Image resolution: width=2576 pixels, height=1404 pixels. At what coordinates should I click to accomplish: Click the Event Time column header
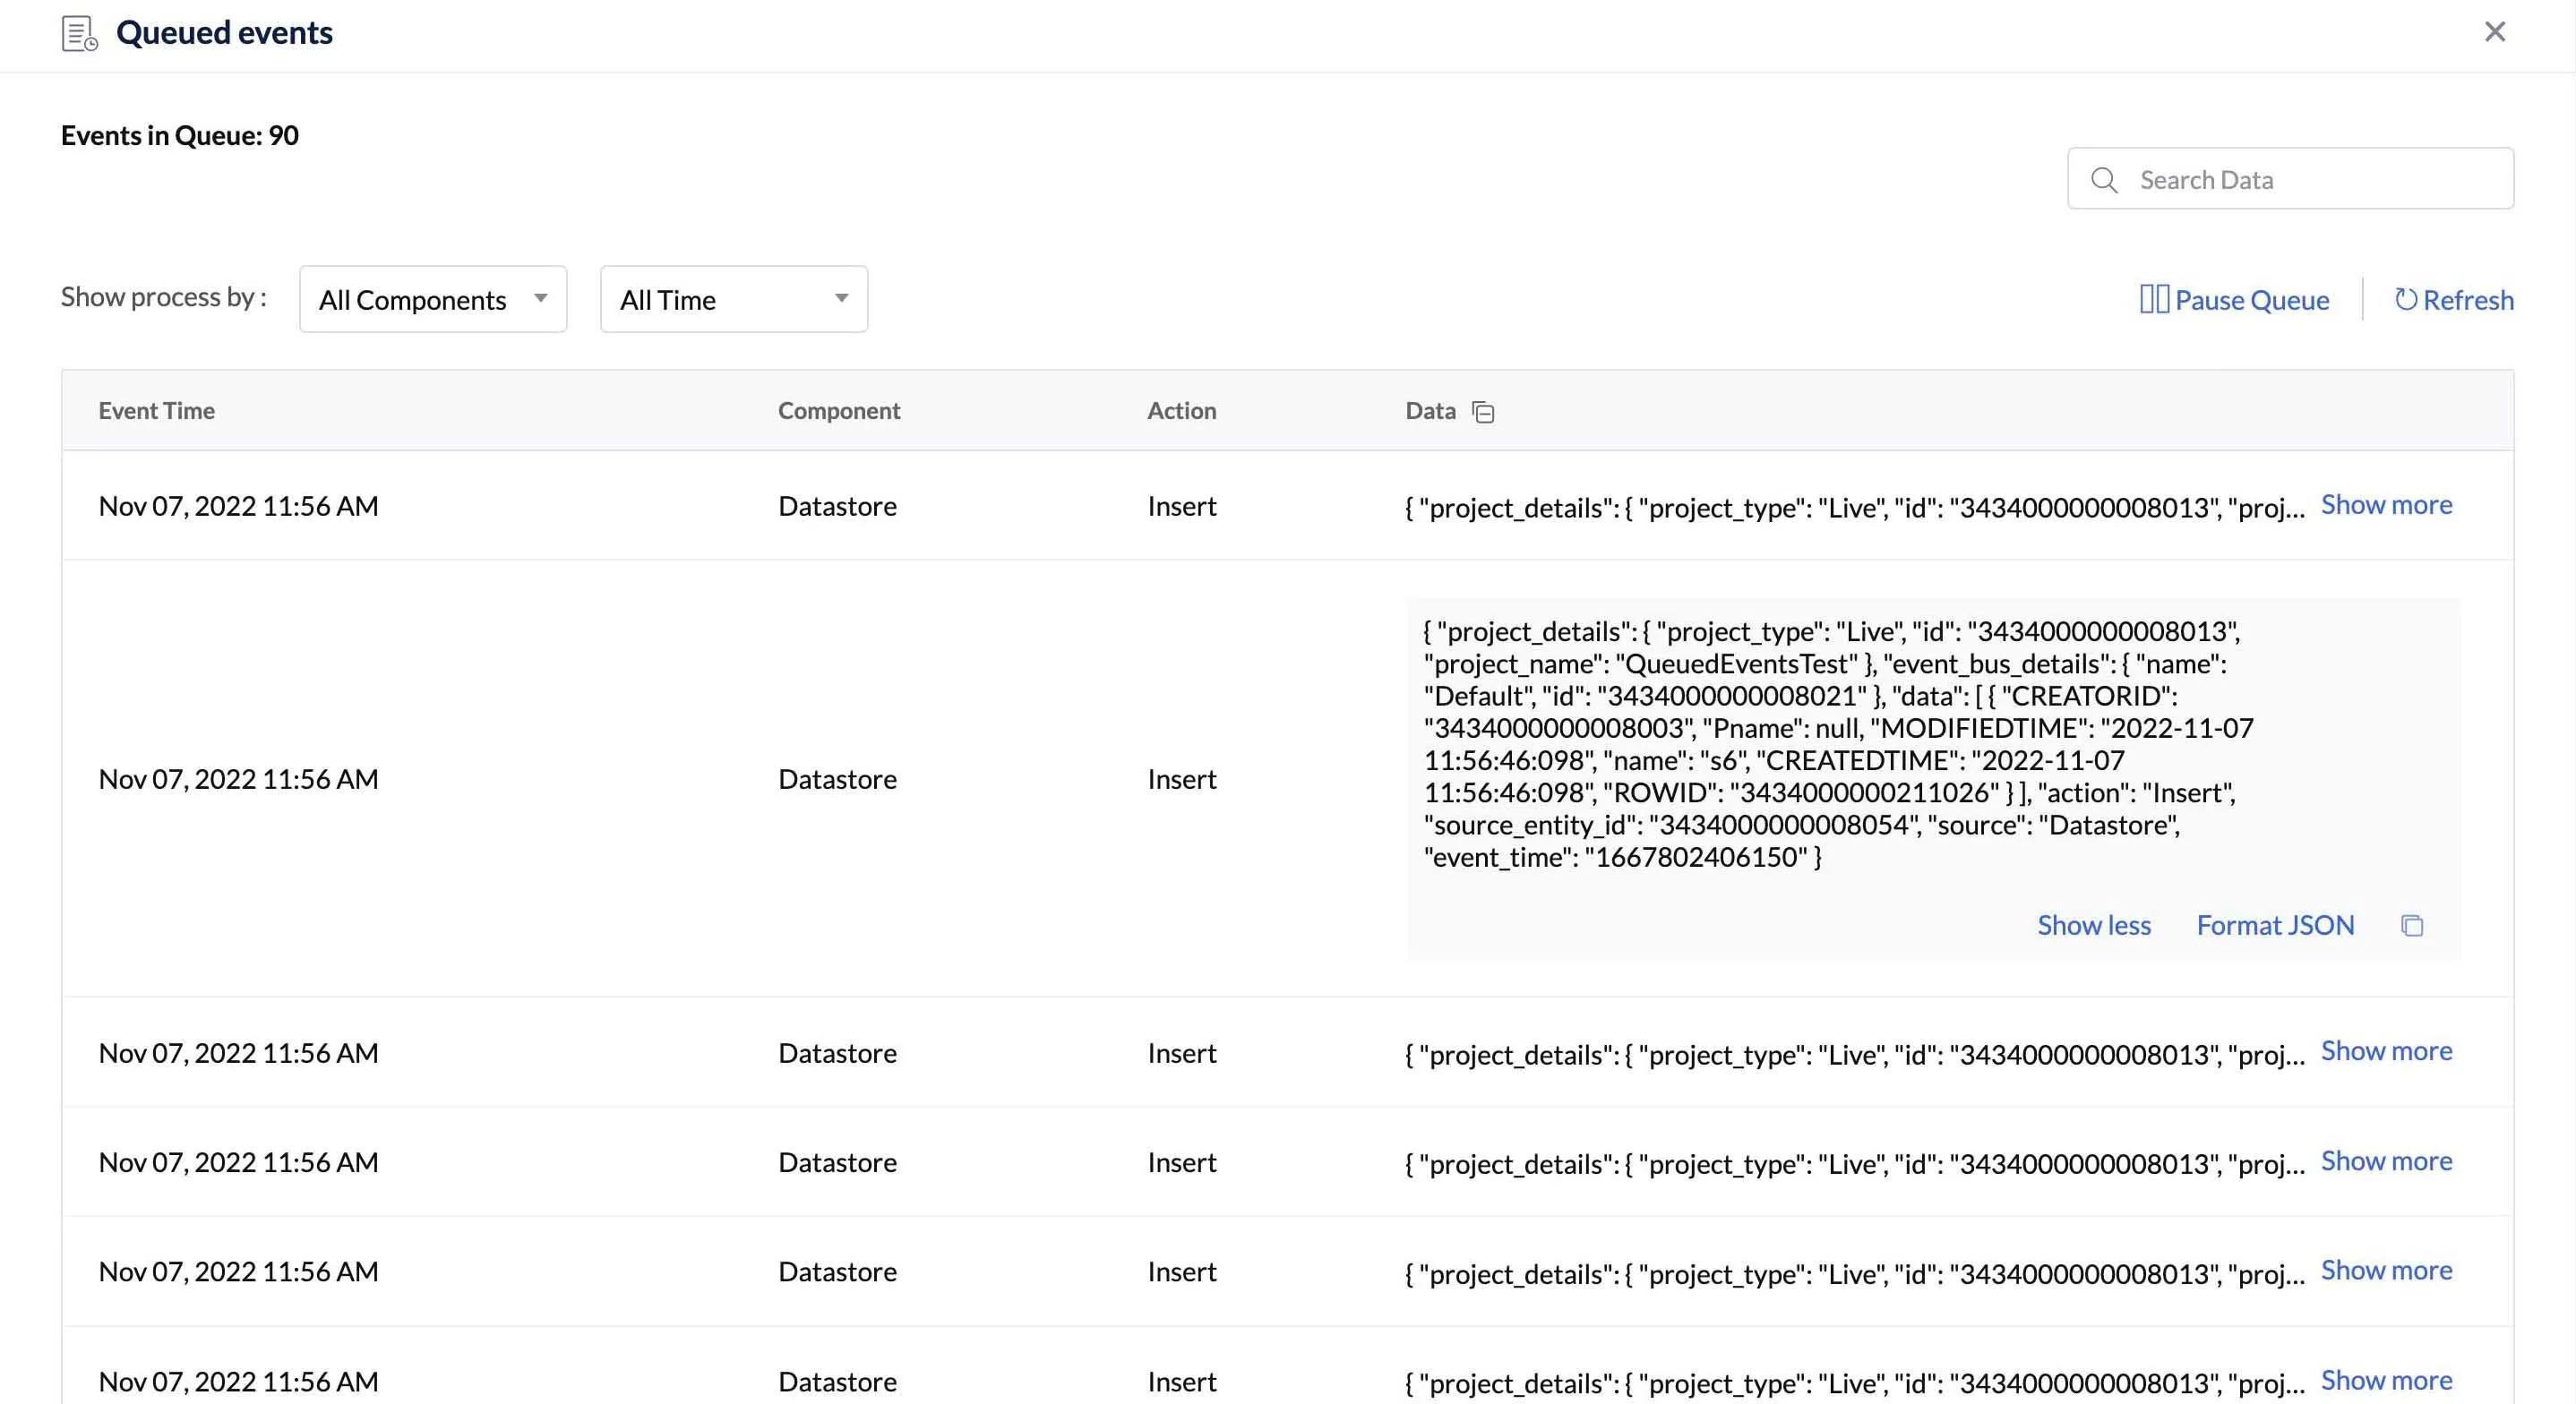pos(157,411)
